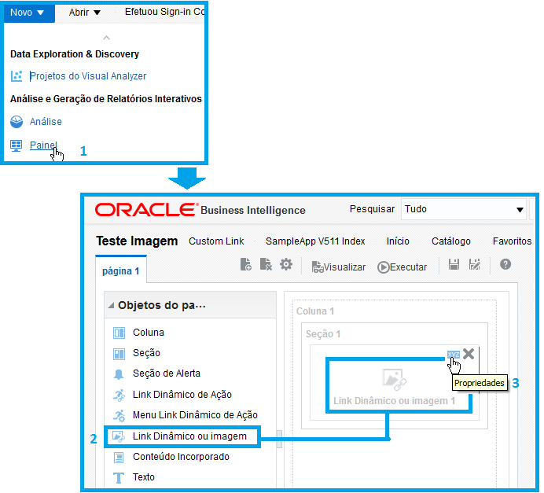Click the pane splitter collapse handle
This screenshot has height=493, width=544.
click(x=279, y=440)
